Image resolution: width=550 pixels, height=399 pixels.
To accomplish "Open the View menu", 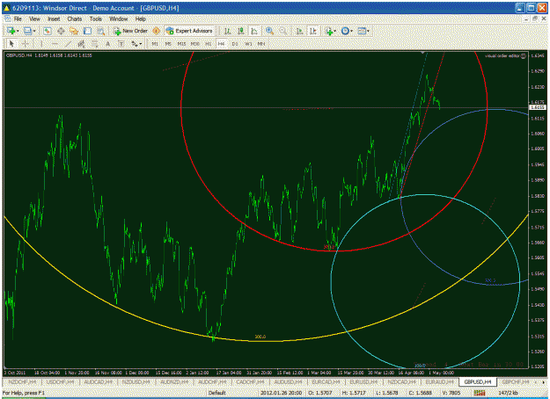I will [34, 19].
